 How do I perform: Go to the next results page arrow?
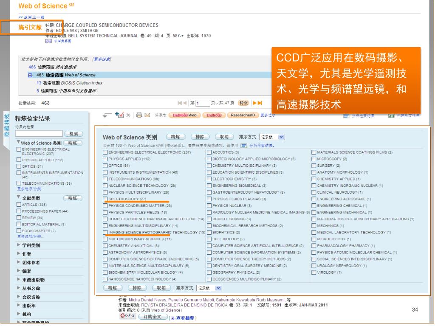254,103
